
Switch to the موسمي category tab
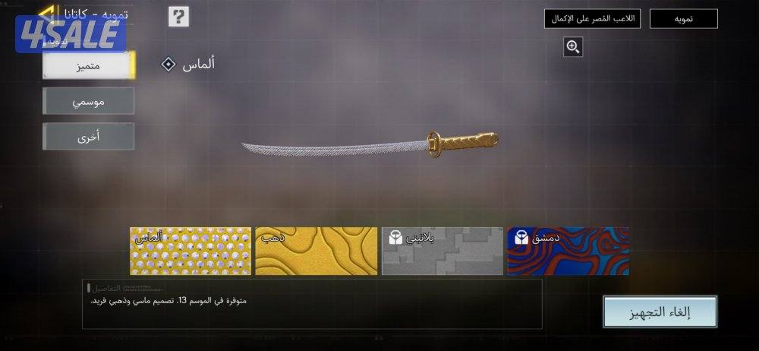(x=89, y=101)
